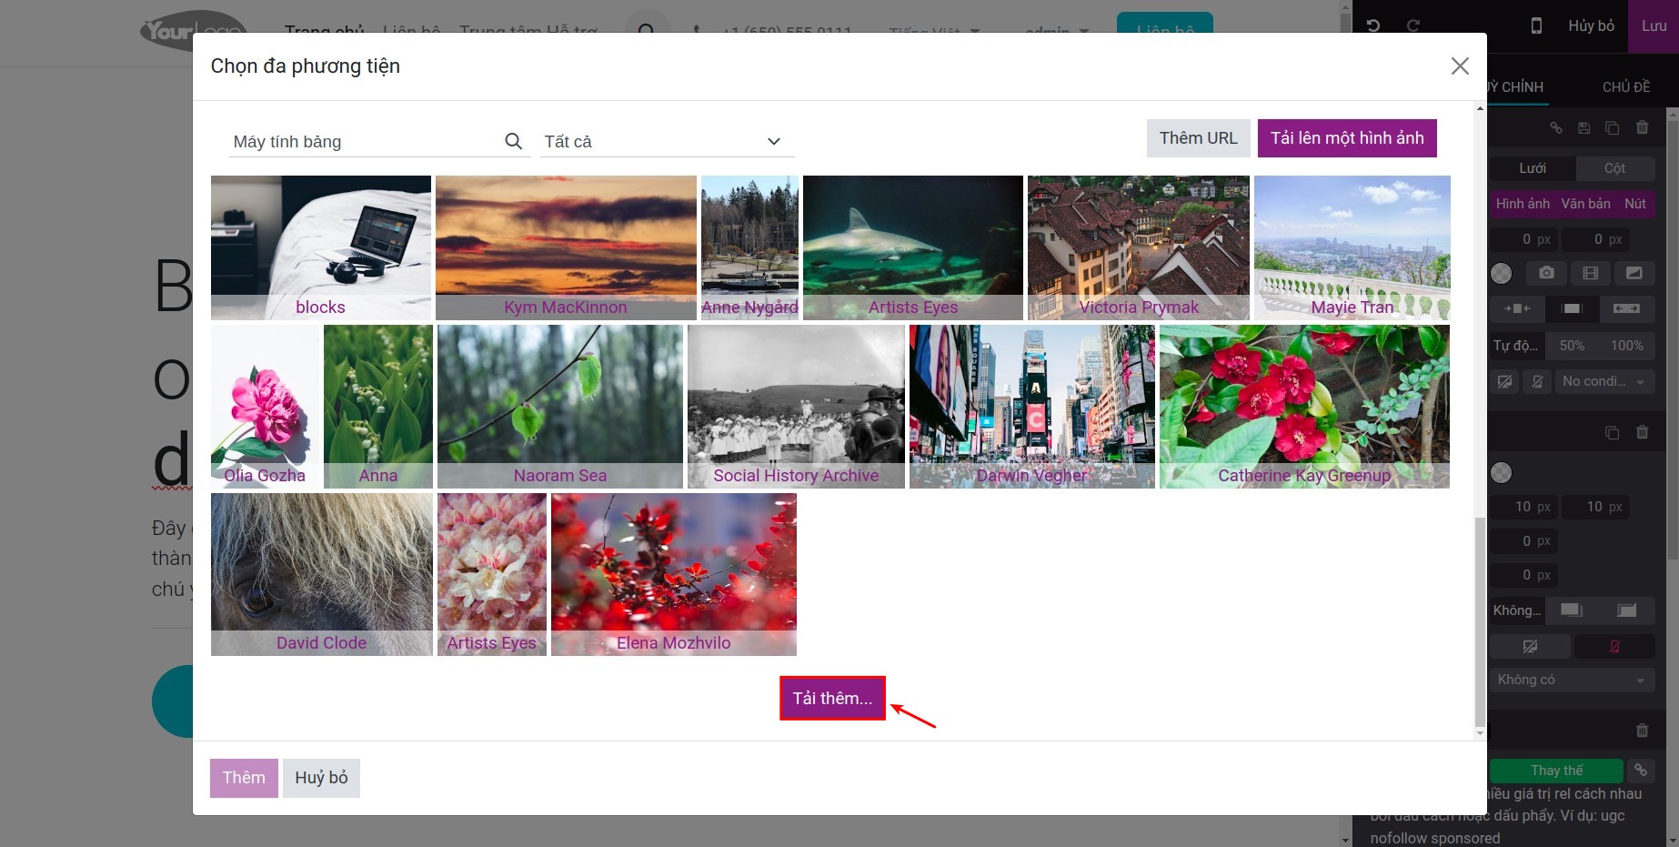Click the Thêm URL button
Screen dimensions: 1679x847
[1198, 138]
